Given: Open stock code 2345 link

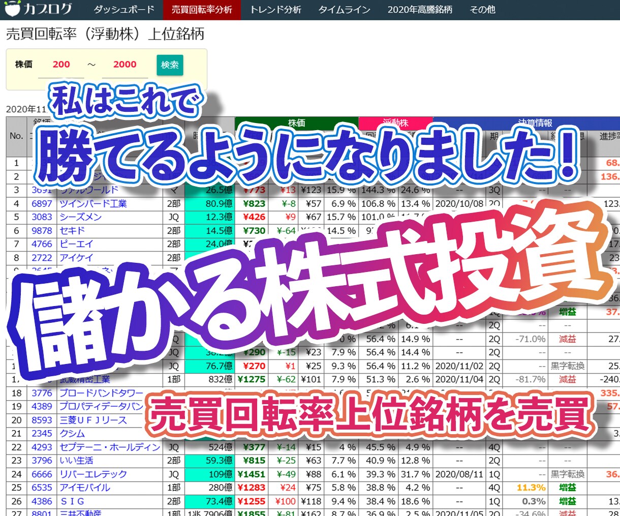Looking at the screenshot, I should (42, 434).
